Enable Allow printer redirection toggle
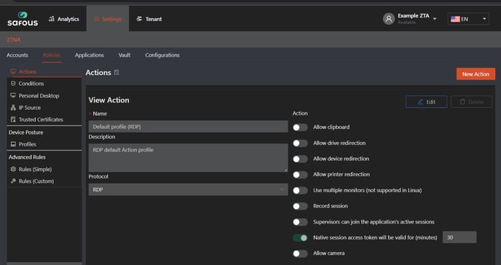 click(x=300, y=175)
